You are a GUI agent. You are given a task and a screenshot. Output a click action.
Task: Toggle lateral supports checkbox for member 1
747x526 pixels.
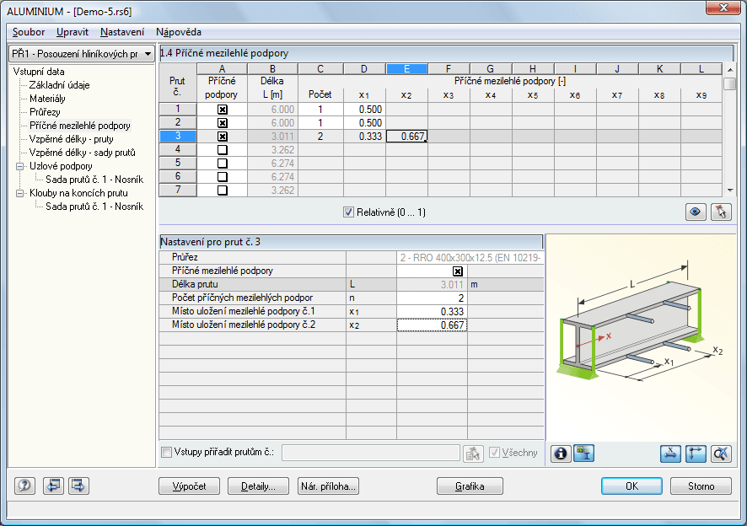(x=222, y=109)
